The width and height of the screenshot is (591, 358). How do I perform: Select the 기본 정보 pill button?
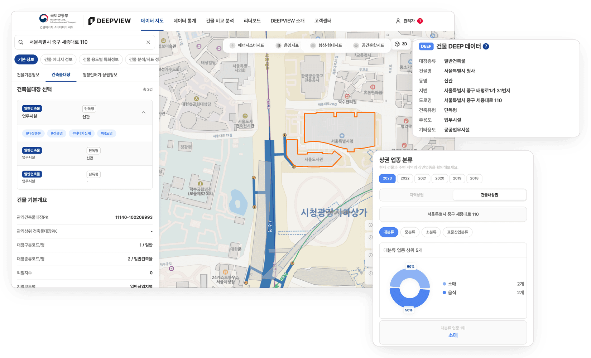(x=26, y=59)
